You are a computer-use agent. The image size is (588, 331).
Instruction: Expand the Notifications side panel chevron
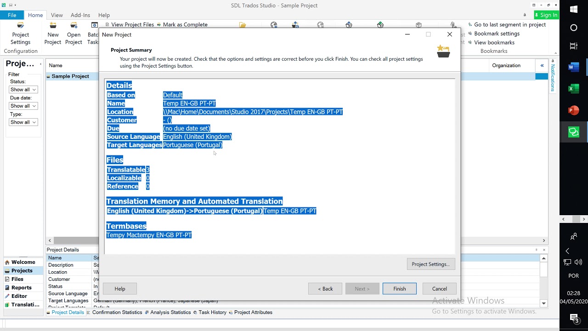(542, 66)
